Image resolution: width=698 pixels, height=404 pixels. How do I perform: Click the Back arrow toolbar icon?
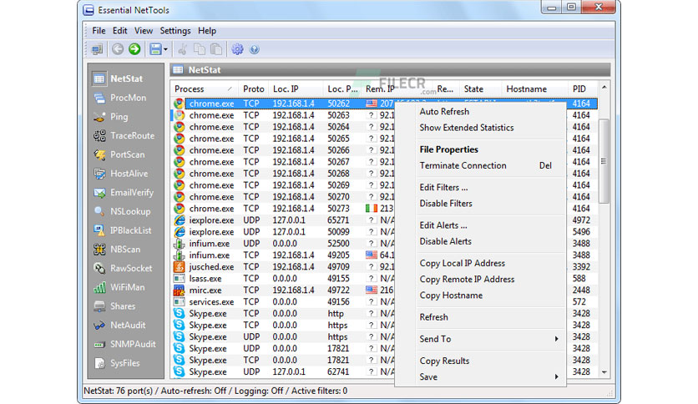click(x=118, y=49)
